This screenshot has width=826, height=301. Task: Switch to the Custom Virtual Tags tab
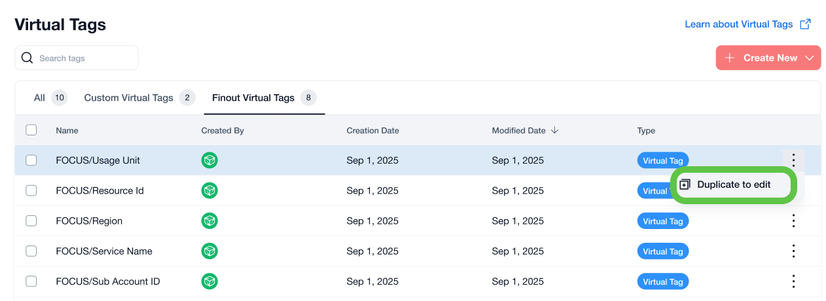[x=129, y=98]
